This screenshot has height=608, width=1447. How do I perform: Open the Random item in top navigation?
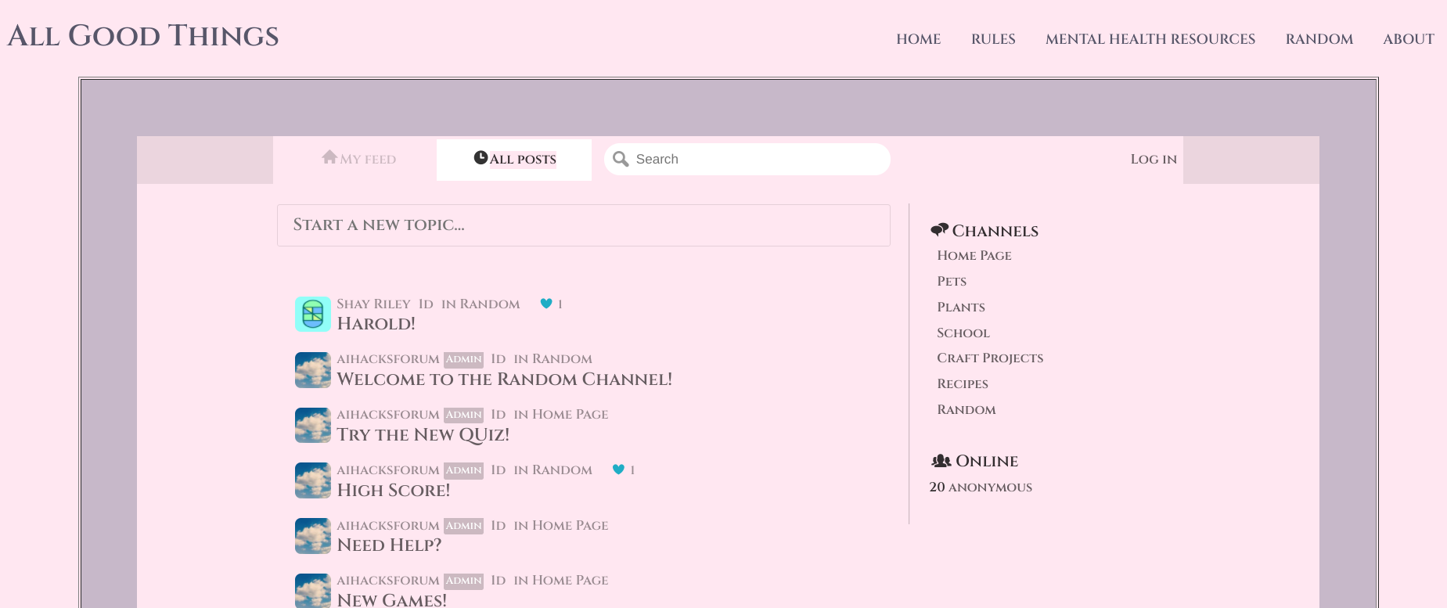pyautogui.click(x=1319, y=39)
